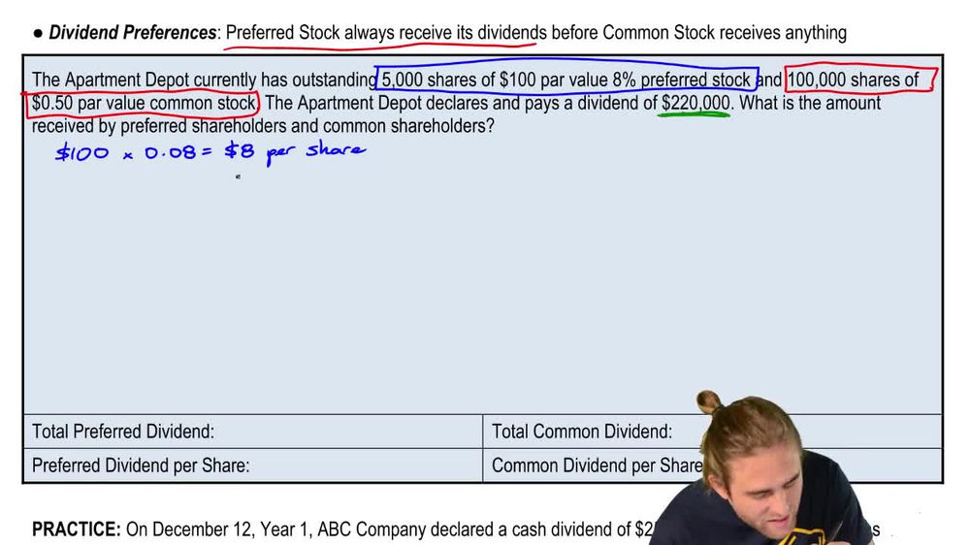Viewport: 970px width, 545px height.
Task: Click 'received by preferred shareholders and common shareholders?' line
Action: [x=263, y=126]
